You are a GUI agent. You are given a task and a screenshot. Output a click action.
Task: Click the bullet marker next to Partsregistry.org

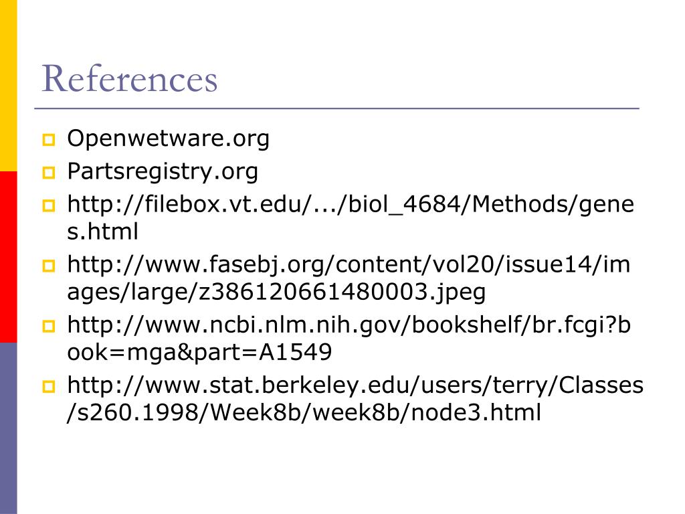[x=48, y=174]
